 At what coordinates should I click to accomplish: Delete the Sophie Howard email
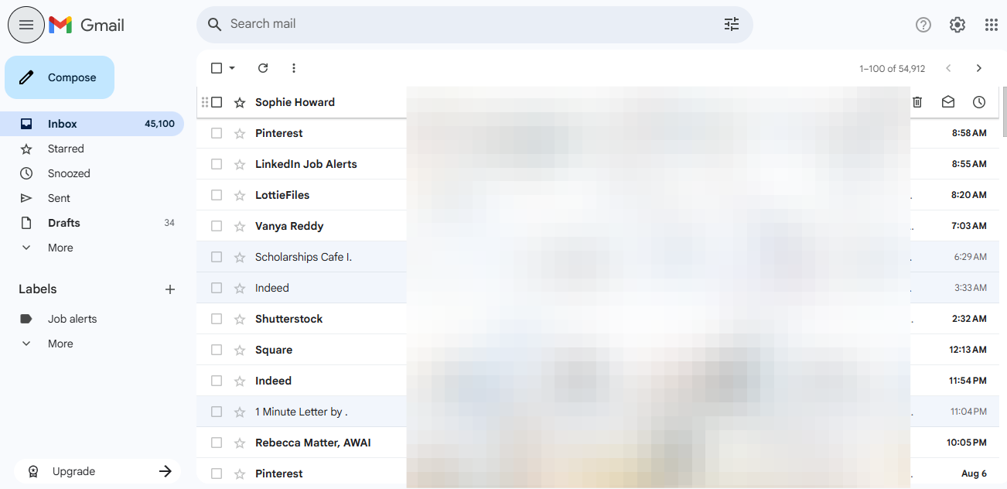(917, 102)
